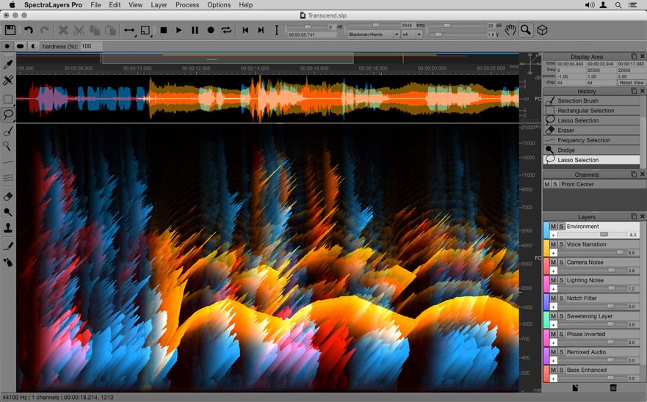The width and height of the screenshot is (647, 402).
Task: Open the Process menu
Action: [187, 5]
